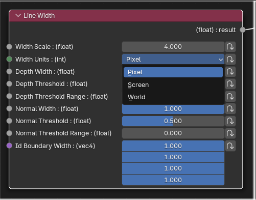Screen dimensions: 256x200
Task: Adjust the Normal Threshold 0.500 slider
Action: pyautogui.click(x=173, y=121)
